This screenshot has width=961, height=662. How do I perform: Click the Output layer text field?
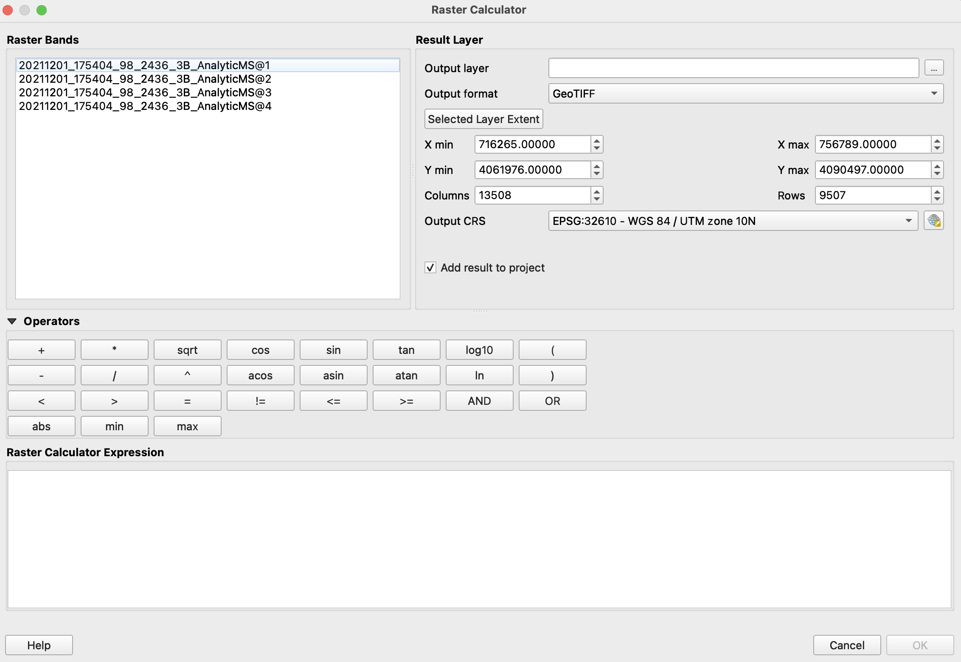(x=733, y=68)
